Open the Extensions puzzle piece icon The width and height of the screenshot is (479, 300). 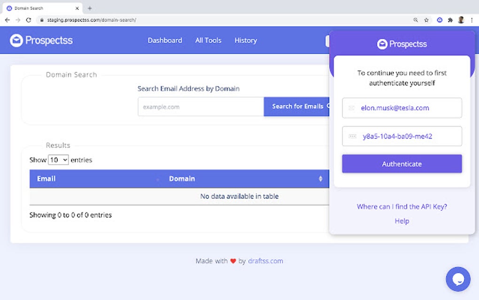coord(450,20)
